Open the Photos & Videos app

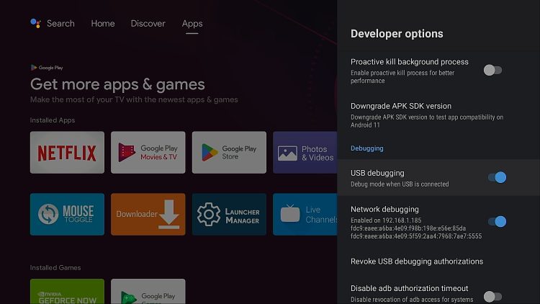click(305, 152)
